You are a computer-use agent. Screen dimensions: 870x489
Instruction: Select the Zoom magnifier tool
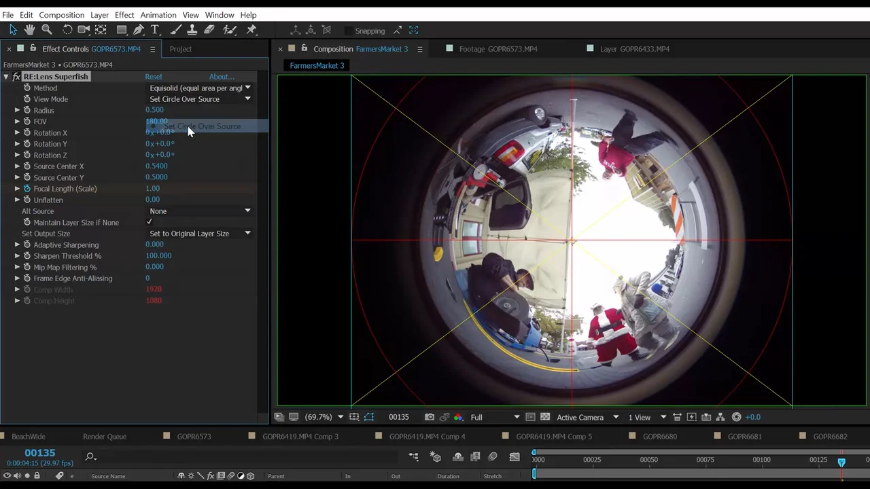tap(47, 29)
